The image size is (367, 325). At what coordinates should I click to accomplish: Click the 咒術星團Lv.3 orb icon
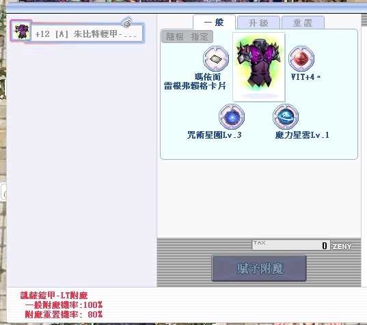[x=232, y=117]
